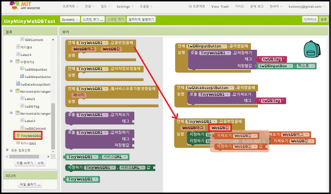Image resolution: width=331 pixels, height=194 pixels.
Task: Click the 이름 바꾸기 button
Action: [x=25, y=163]
